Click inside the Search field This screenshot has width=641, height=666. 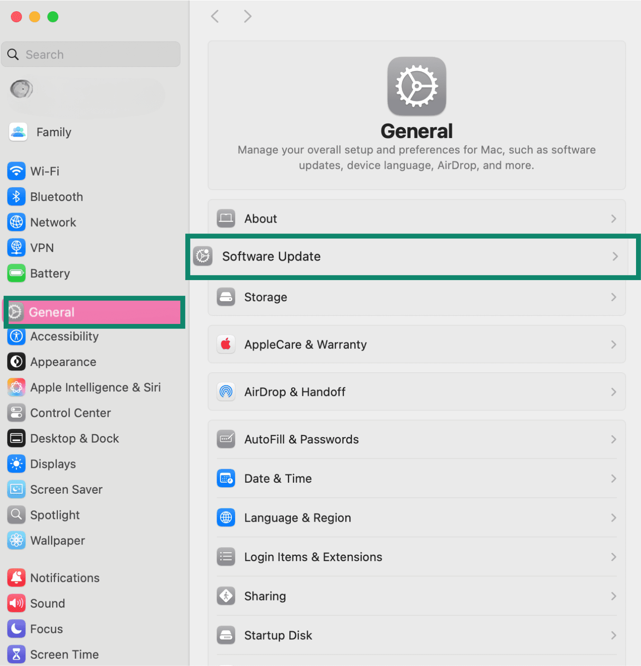90,54
